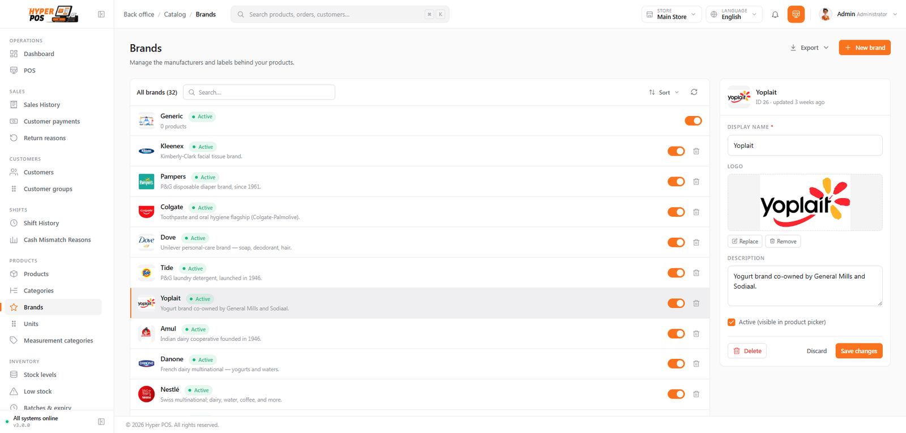Disable the Amul brand switch

tap(676, 334)
